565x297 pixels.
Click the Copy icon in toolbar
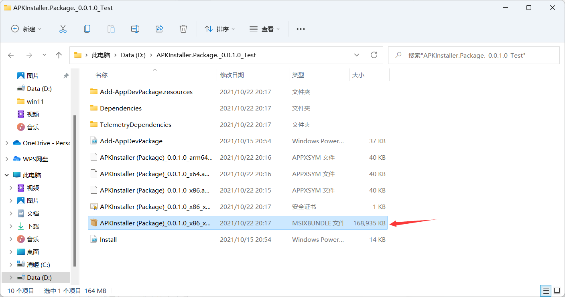(x=87, y=29)
